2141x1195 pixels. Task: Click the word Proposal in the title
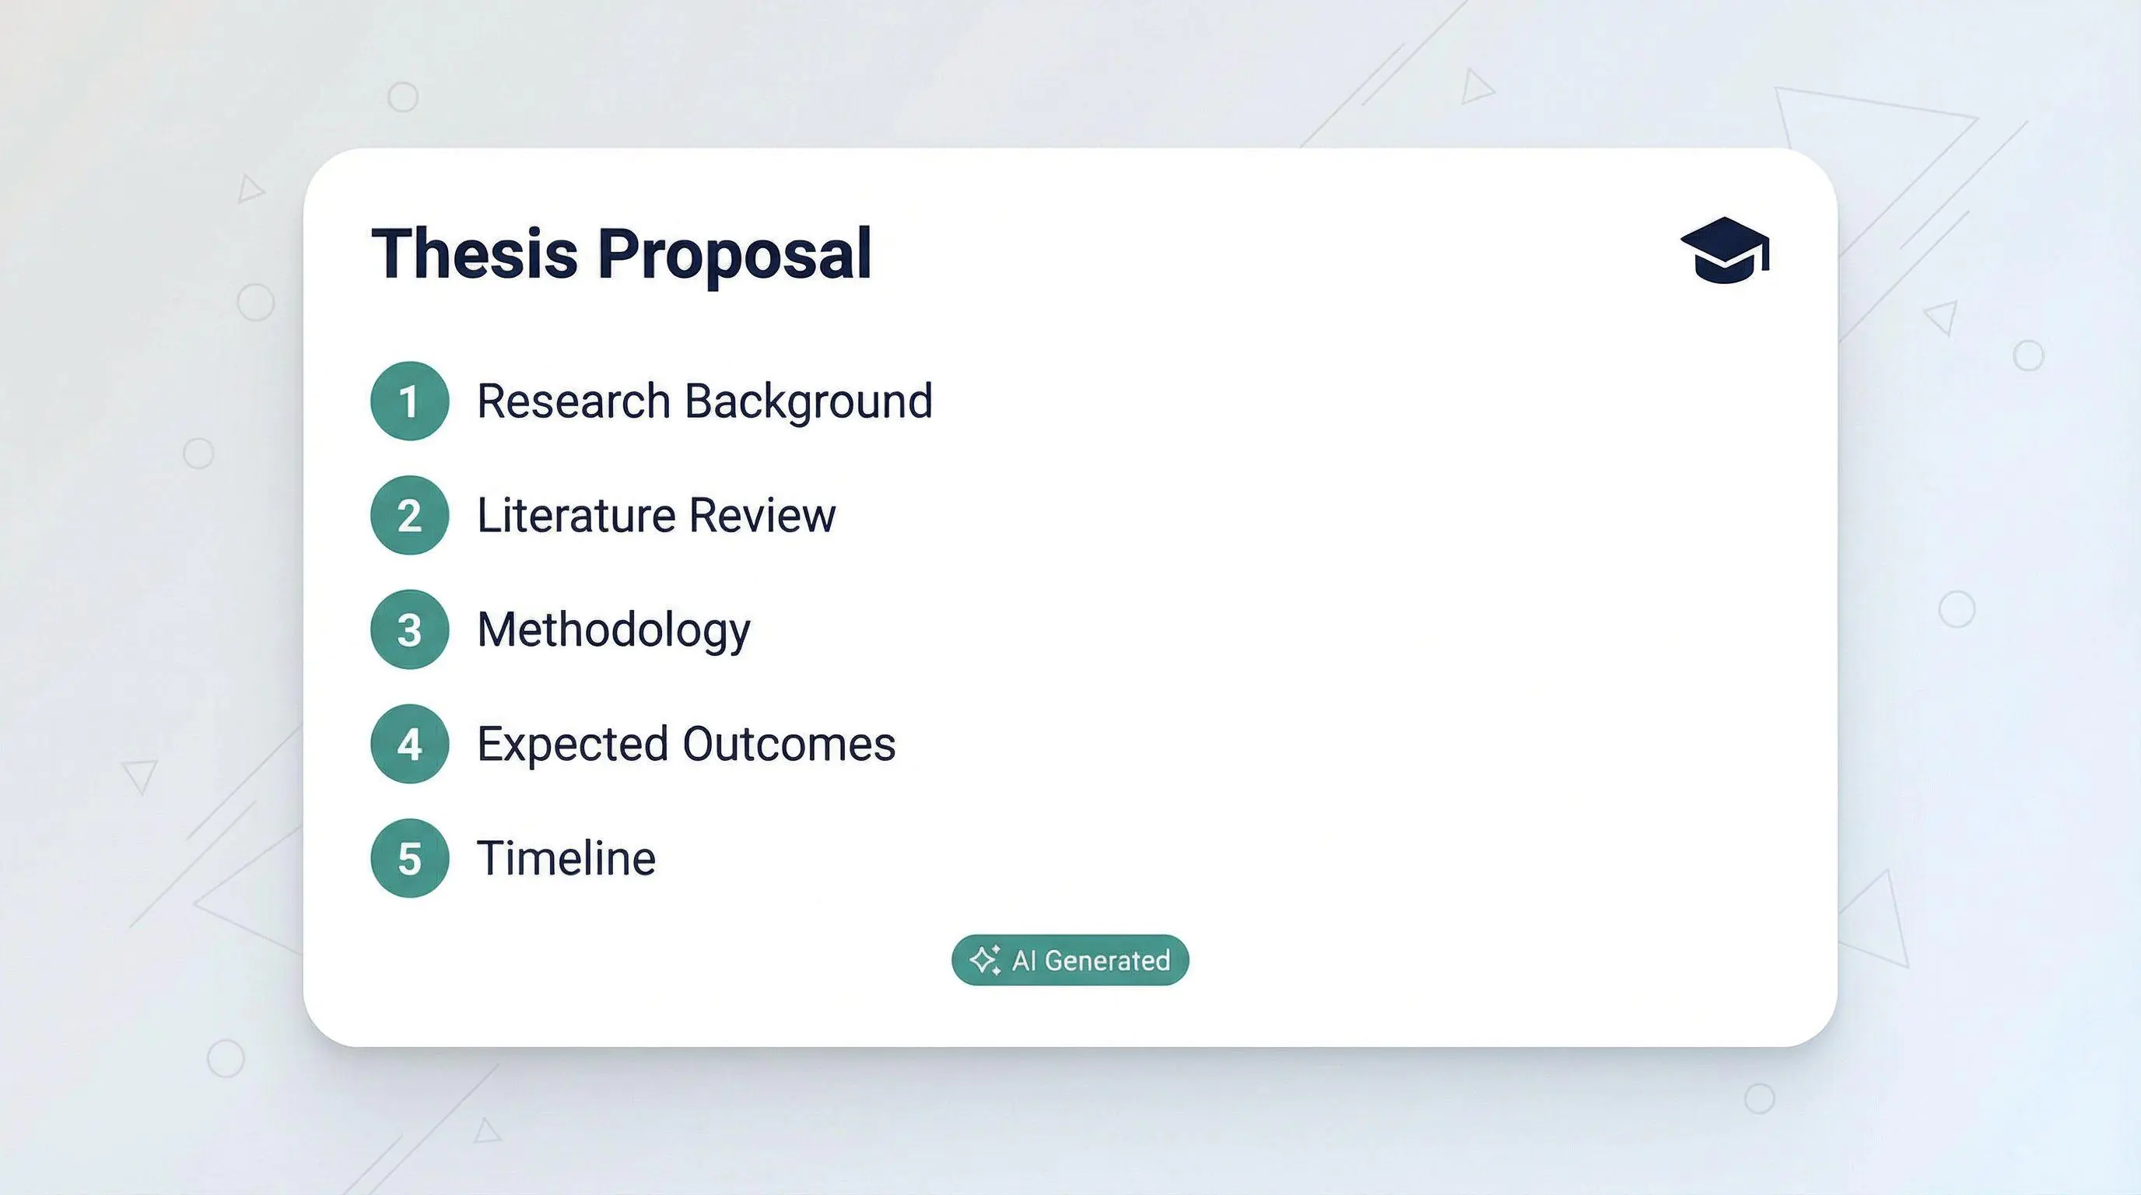(x=734, y=254)
